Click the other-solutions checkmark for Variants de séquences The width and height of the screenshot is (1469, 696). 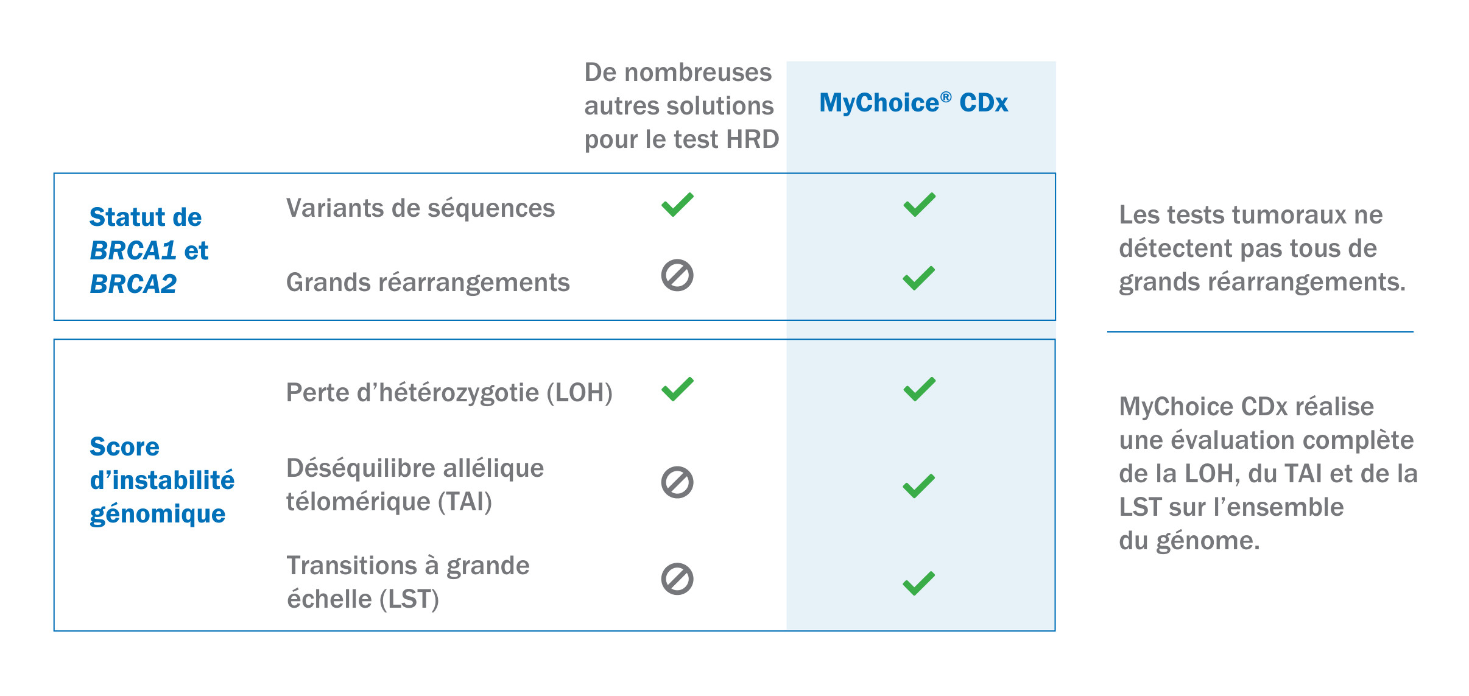point(677,205)
